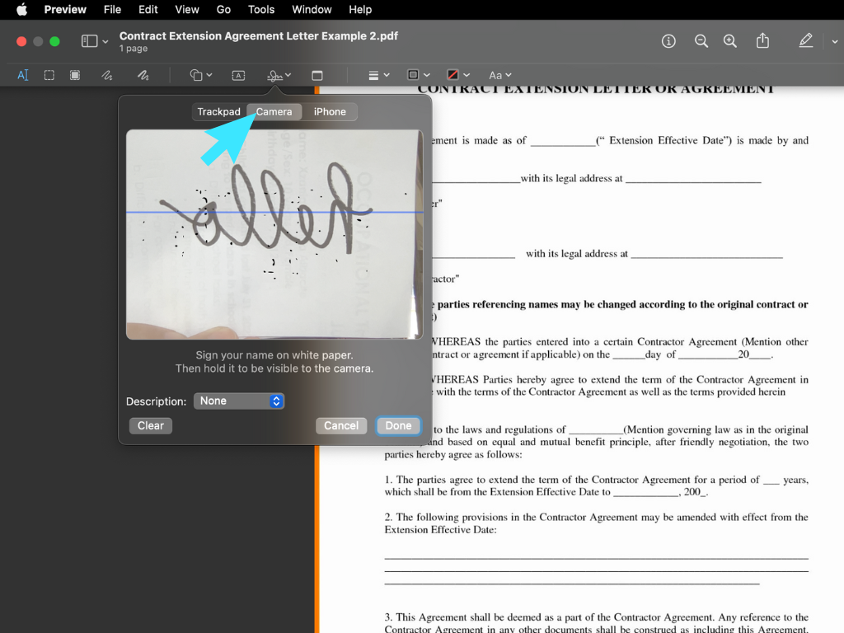Click the "1 page" subtitle
Viewport: 844px width, 633px height.
(x=134, y=49)
